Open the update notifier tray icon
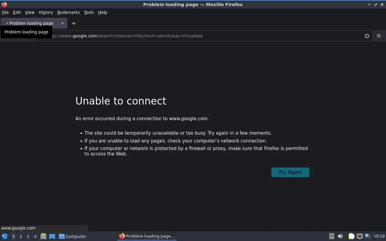 click(367, 236)
